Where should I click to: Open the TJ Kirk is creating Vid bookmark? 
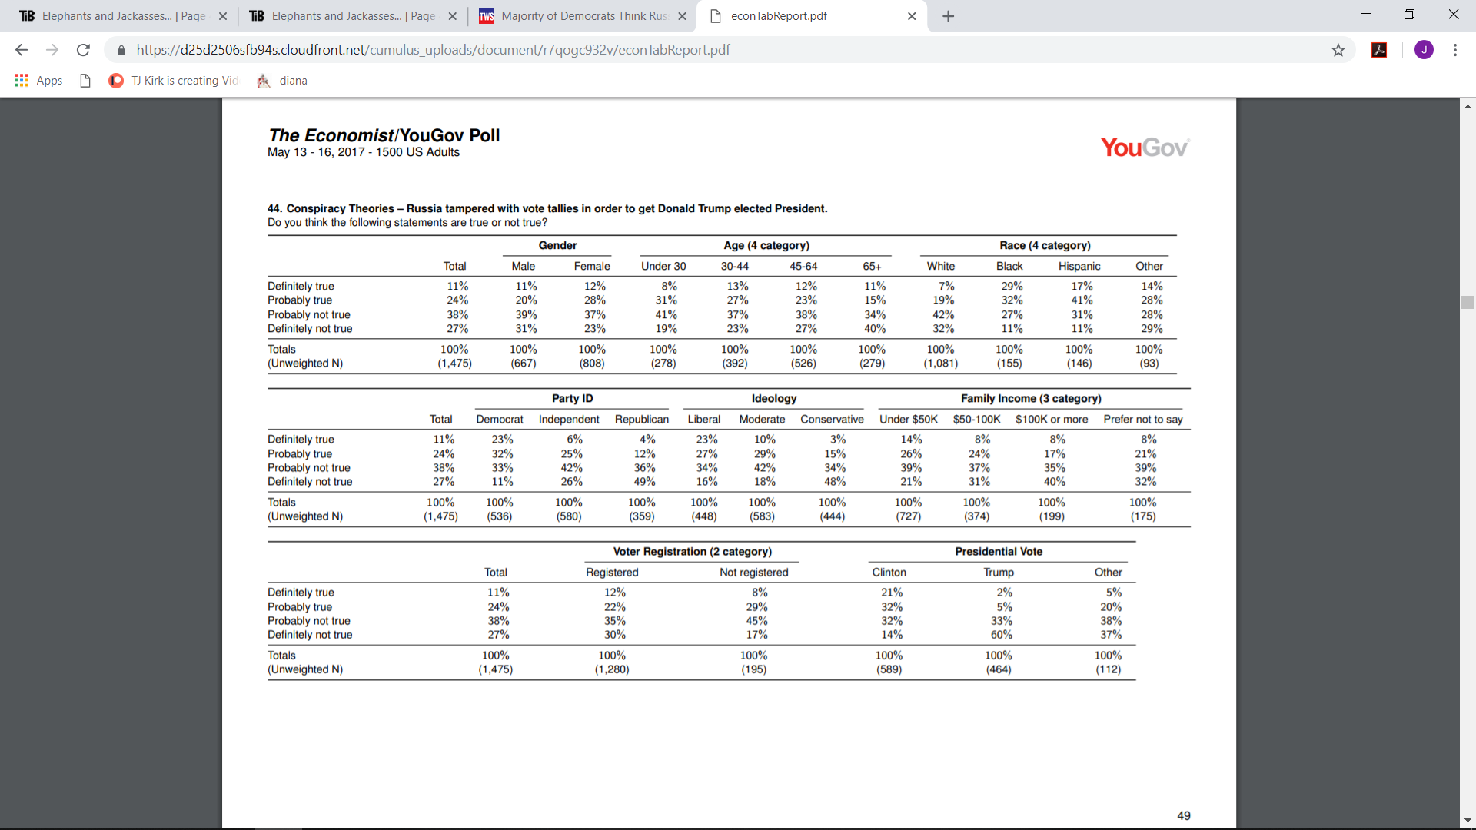[x=174, y=81]
